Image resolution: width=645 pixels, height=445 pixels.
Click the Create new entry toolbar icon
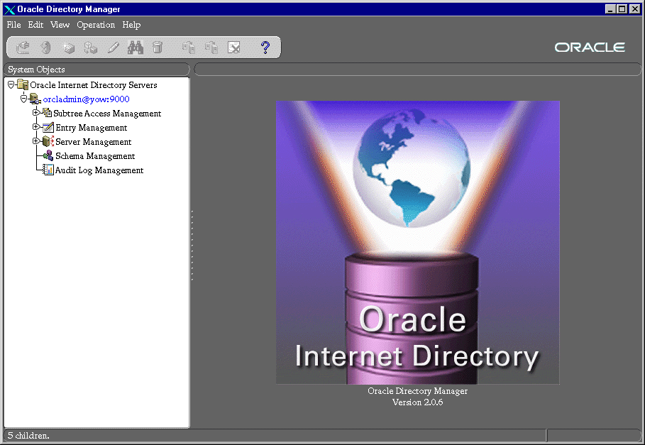click(68, 48)
